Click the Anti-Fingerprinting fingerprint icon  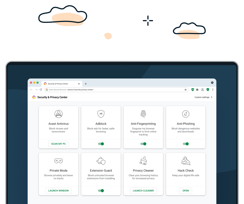tap(143, 114)
